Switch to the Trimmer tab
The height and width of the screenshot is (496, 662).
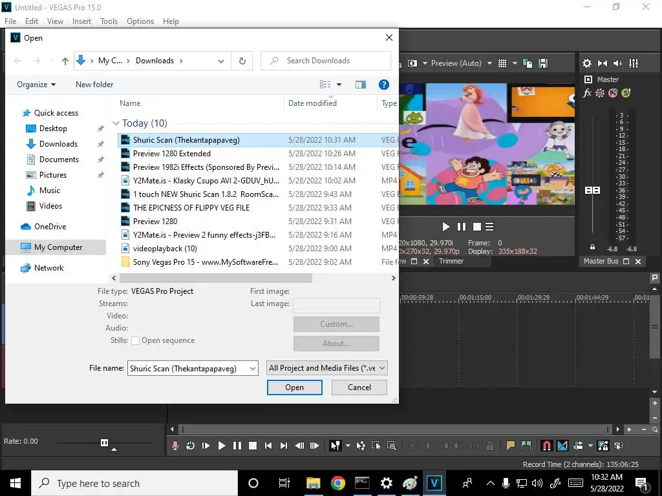pyautogui.click(x=451, y=261)
